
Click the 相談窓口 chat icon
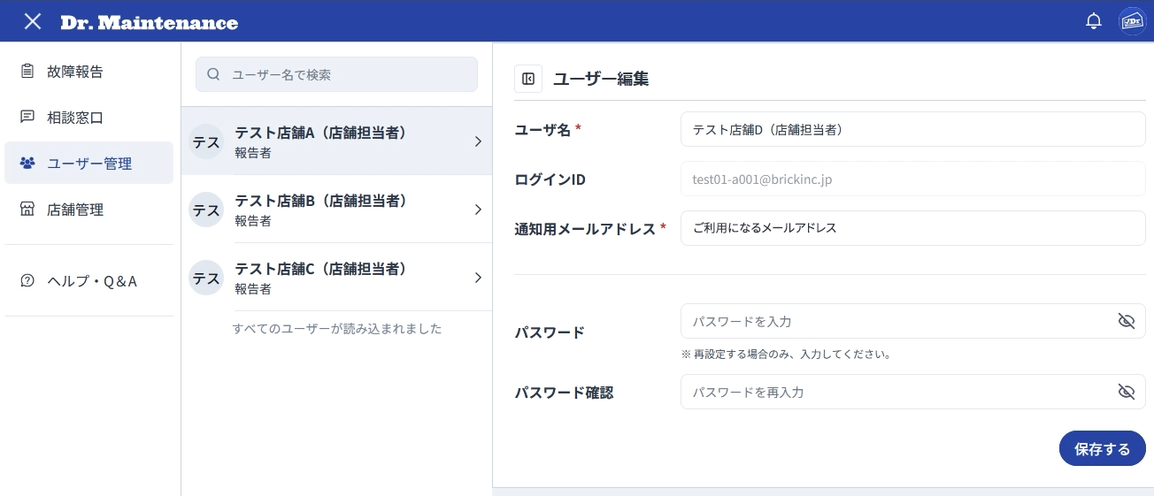[x=27, y=117]
